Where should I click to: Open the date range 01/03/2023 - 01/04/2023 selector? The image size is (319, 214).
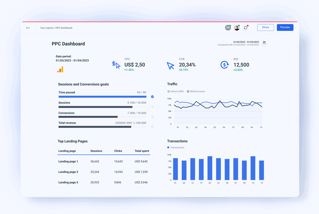[x=246, y=42]
